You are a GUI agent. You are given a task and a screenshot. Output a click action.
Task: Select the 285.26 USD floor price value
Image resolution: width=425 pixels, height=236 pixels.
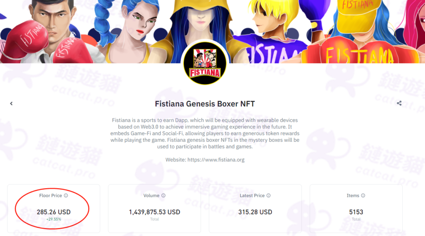(x=54, y=212)
